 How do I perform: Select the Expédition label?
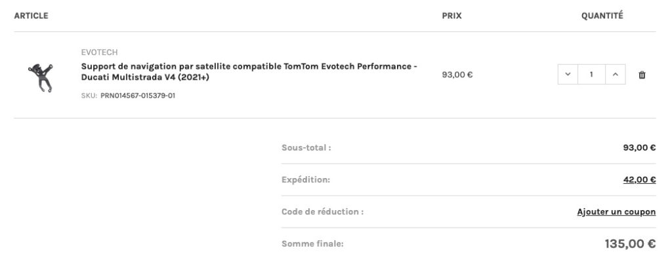(x=306, y=179)
